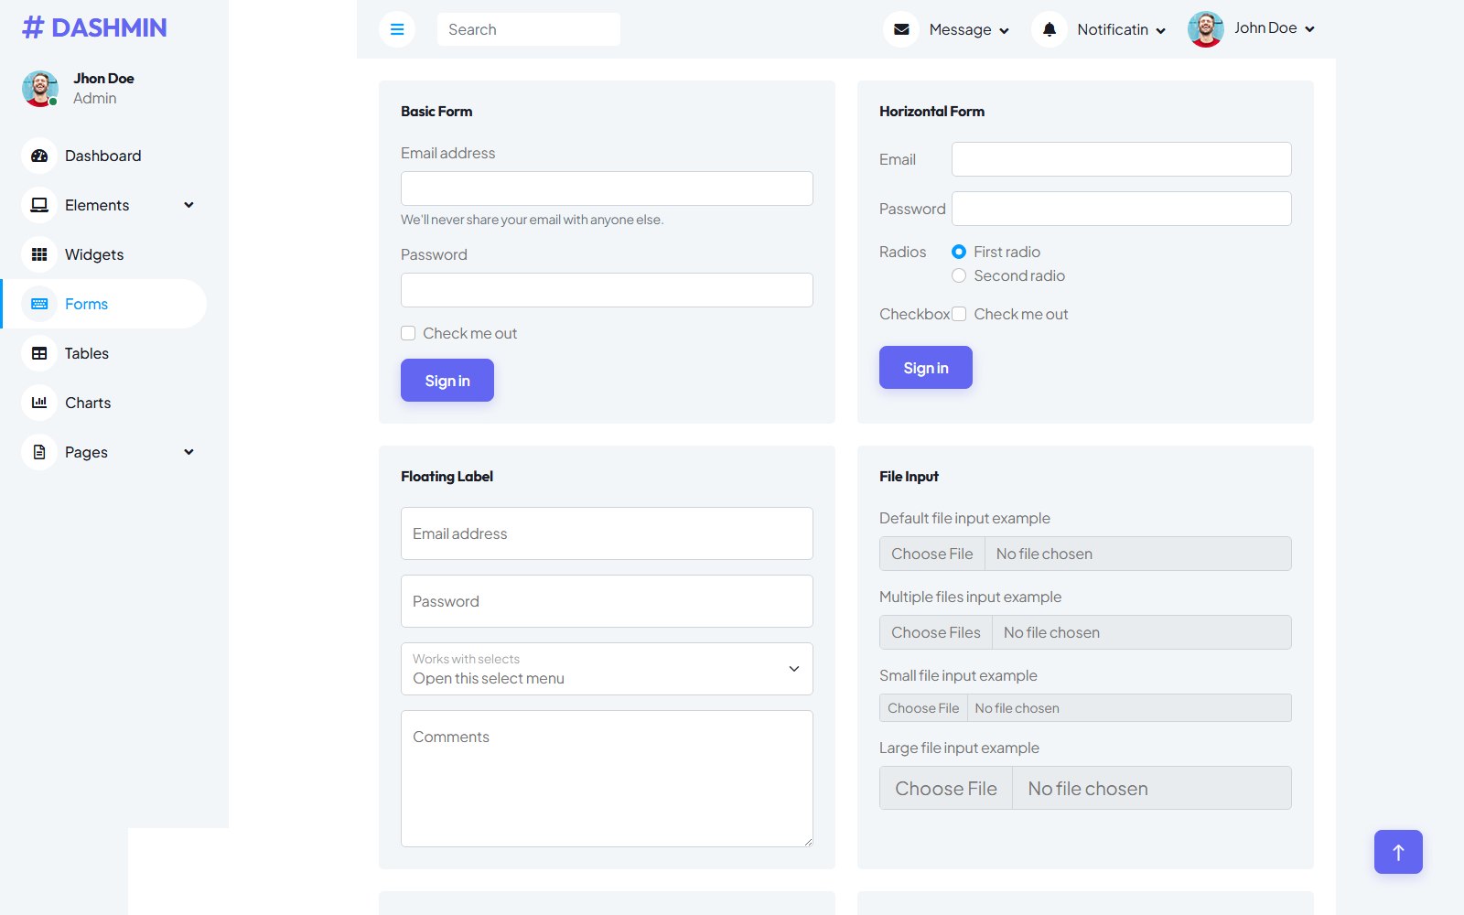Click the Elements laptop icon
Viewport: 1464px width, 915px height.
39,205
